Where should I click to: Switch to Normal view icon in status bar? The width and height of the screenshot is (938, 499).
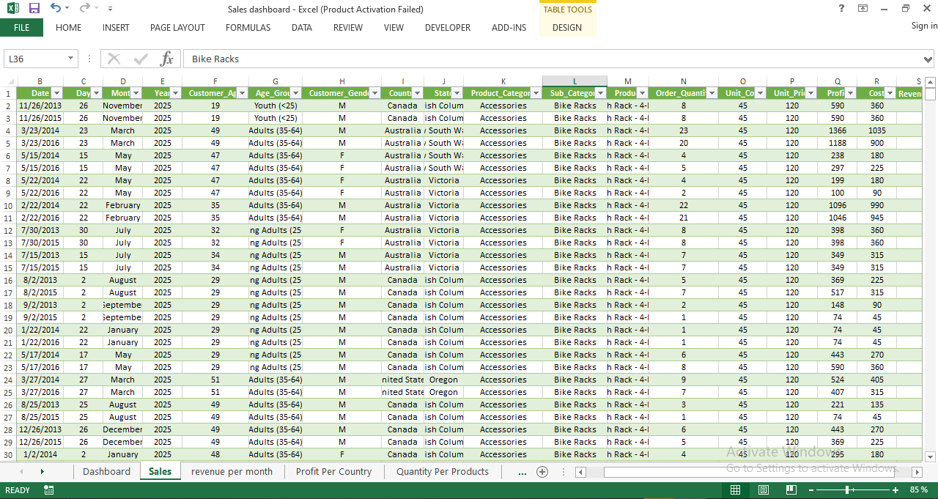[x=735, y=489]
